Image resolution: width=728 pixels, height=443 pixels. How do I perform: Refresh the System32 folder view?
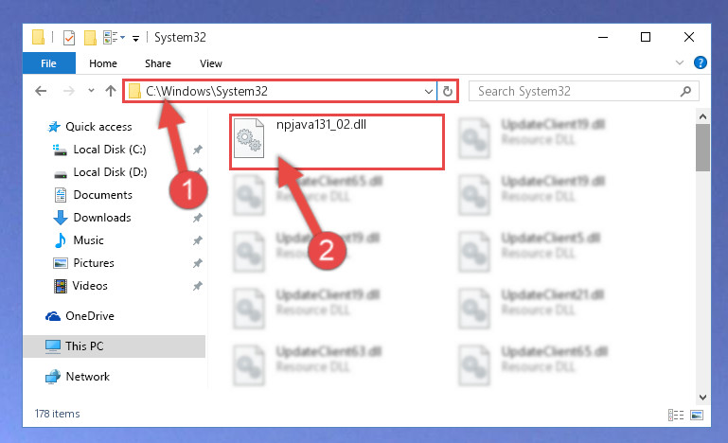click(x=448, y=91)
